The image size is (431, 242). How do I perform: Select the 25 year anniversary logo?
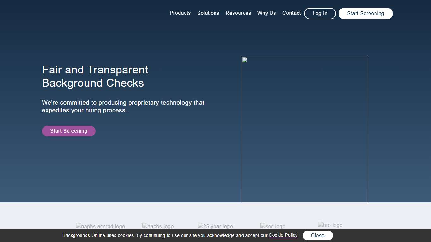[215, 226]
